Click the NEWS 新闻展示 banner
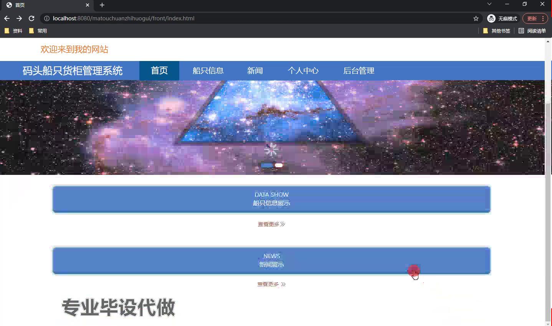Viewport: 552px width, 326px height. point(271,260)
